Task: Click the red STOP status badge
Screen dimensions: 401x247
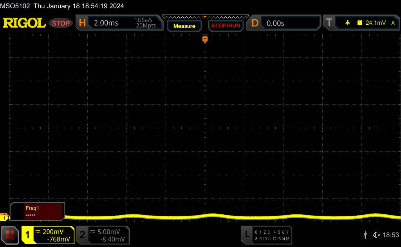Action: point(61,23)
